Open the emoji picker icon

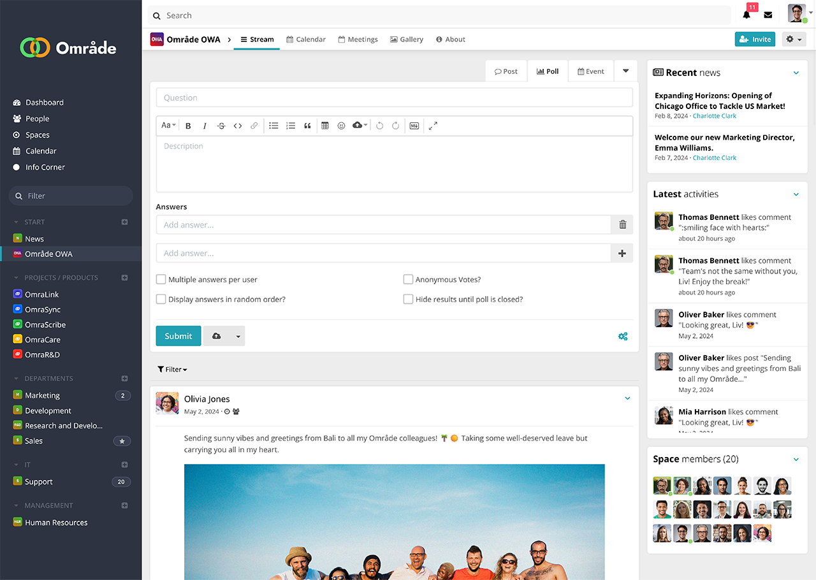(341, 126)
